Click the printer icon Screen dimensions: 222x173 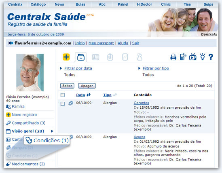click(173, 57)
